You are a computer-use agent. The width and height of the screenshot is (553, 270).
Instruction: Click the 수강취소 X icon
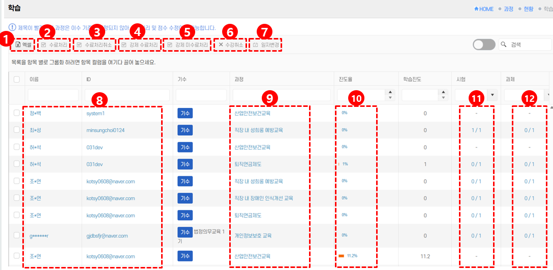(x=221, y=45)
